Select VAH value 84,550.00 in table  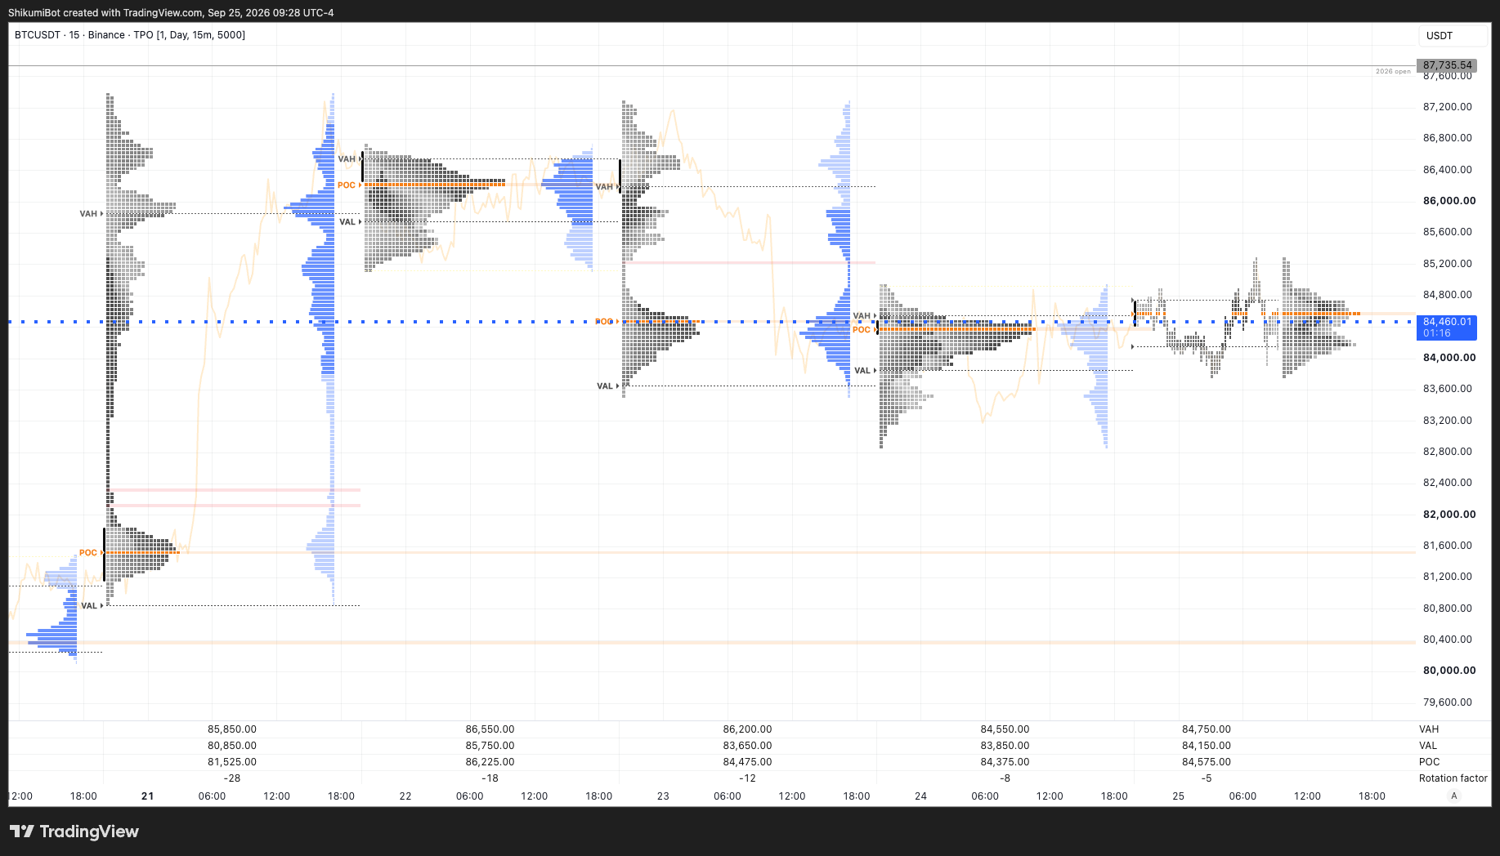point(1005,729)
